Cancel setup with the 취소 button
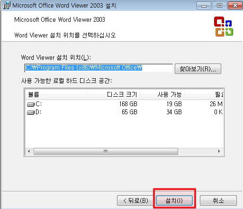Screen dimensions: 243x209 click(218, 200)
